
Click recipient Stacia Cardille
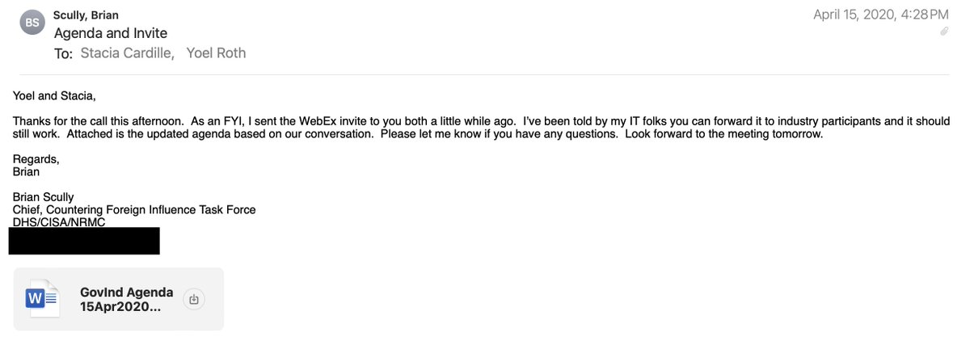pos(129,53)
